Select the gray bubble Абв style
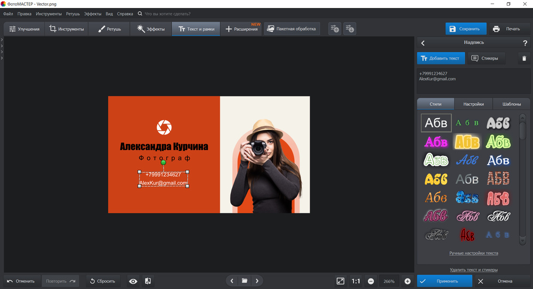 (x=498, y=122)
